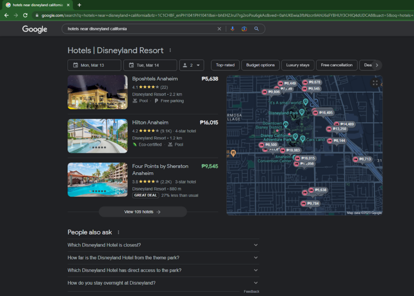
Task: Click the site security lock icon
Action: [x=37, y=15]
